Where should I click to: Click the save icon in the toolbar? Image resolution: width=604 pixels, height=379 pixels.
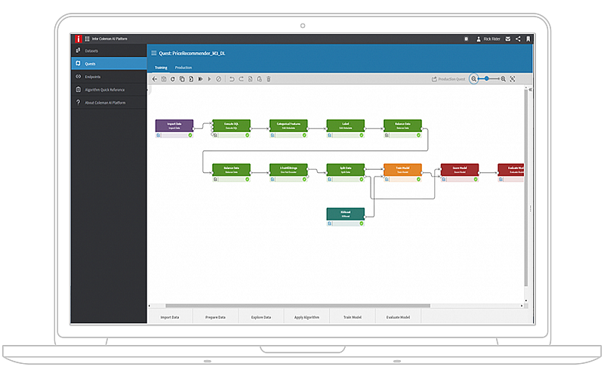tap(164, 79)
